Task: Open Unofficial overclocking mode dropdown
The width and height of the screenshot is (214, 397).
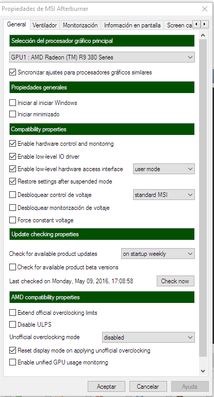Action: [x=149, y=337]
